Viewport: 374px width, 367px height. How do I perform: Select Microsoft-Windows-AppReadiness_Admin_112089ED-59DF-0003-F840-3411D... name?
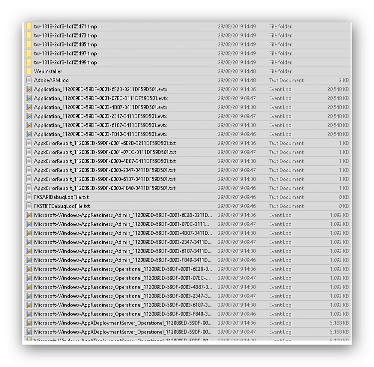(x=123, y=260)
